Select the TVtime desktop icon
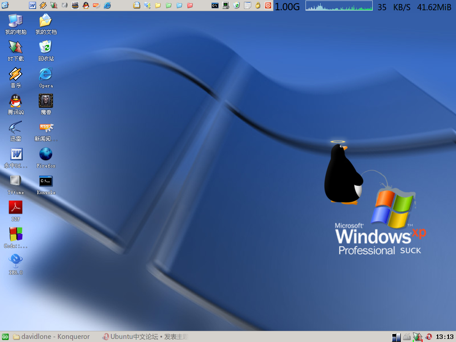 click(16, 185)
